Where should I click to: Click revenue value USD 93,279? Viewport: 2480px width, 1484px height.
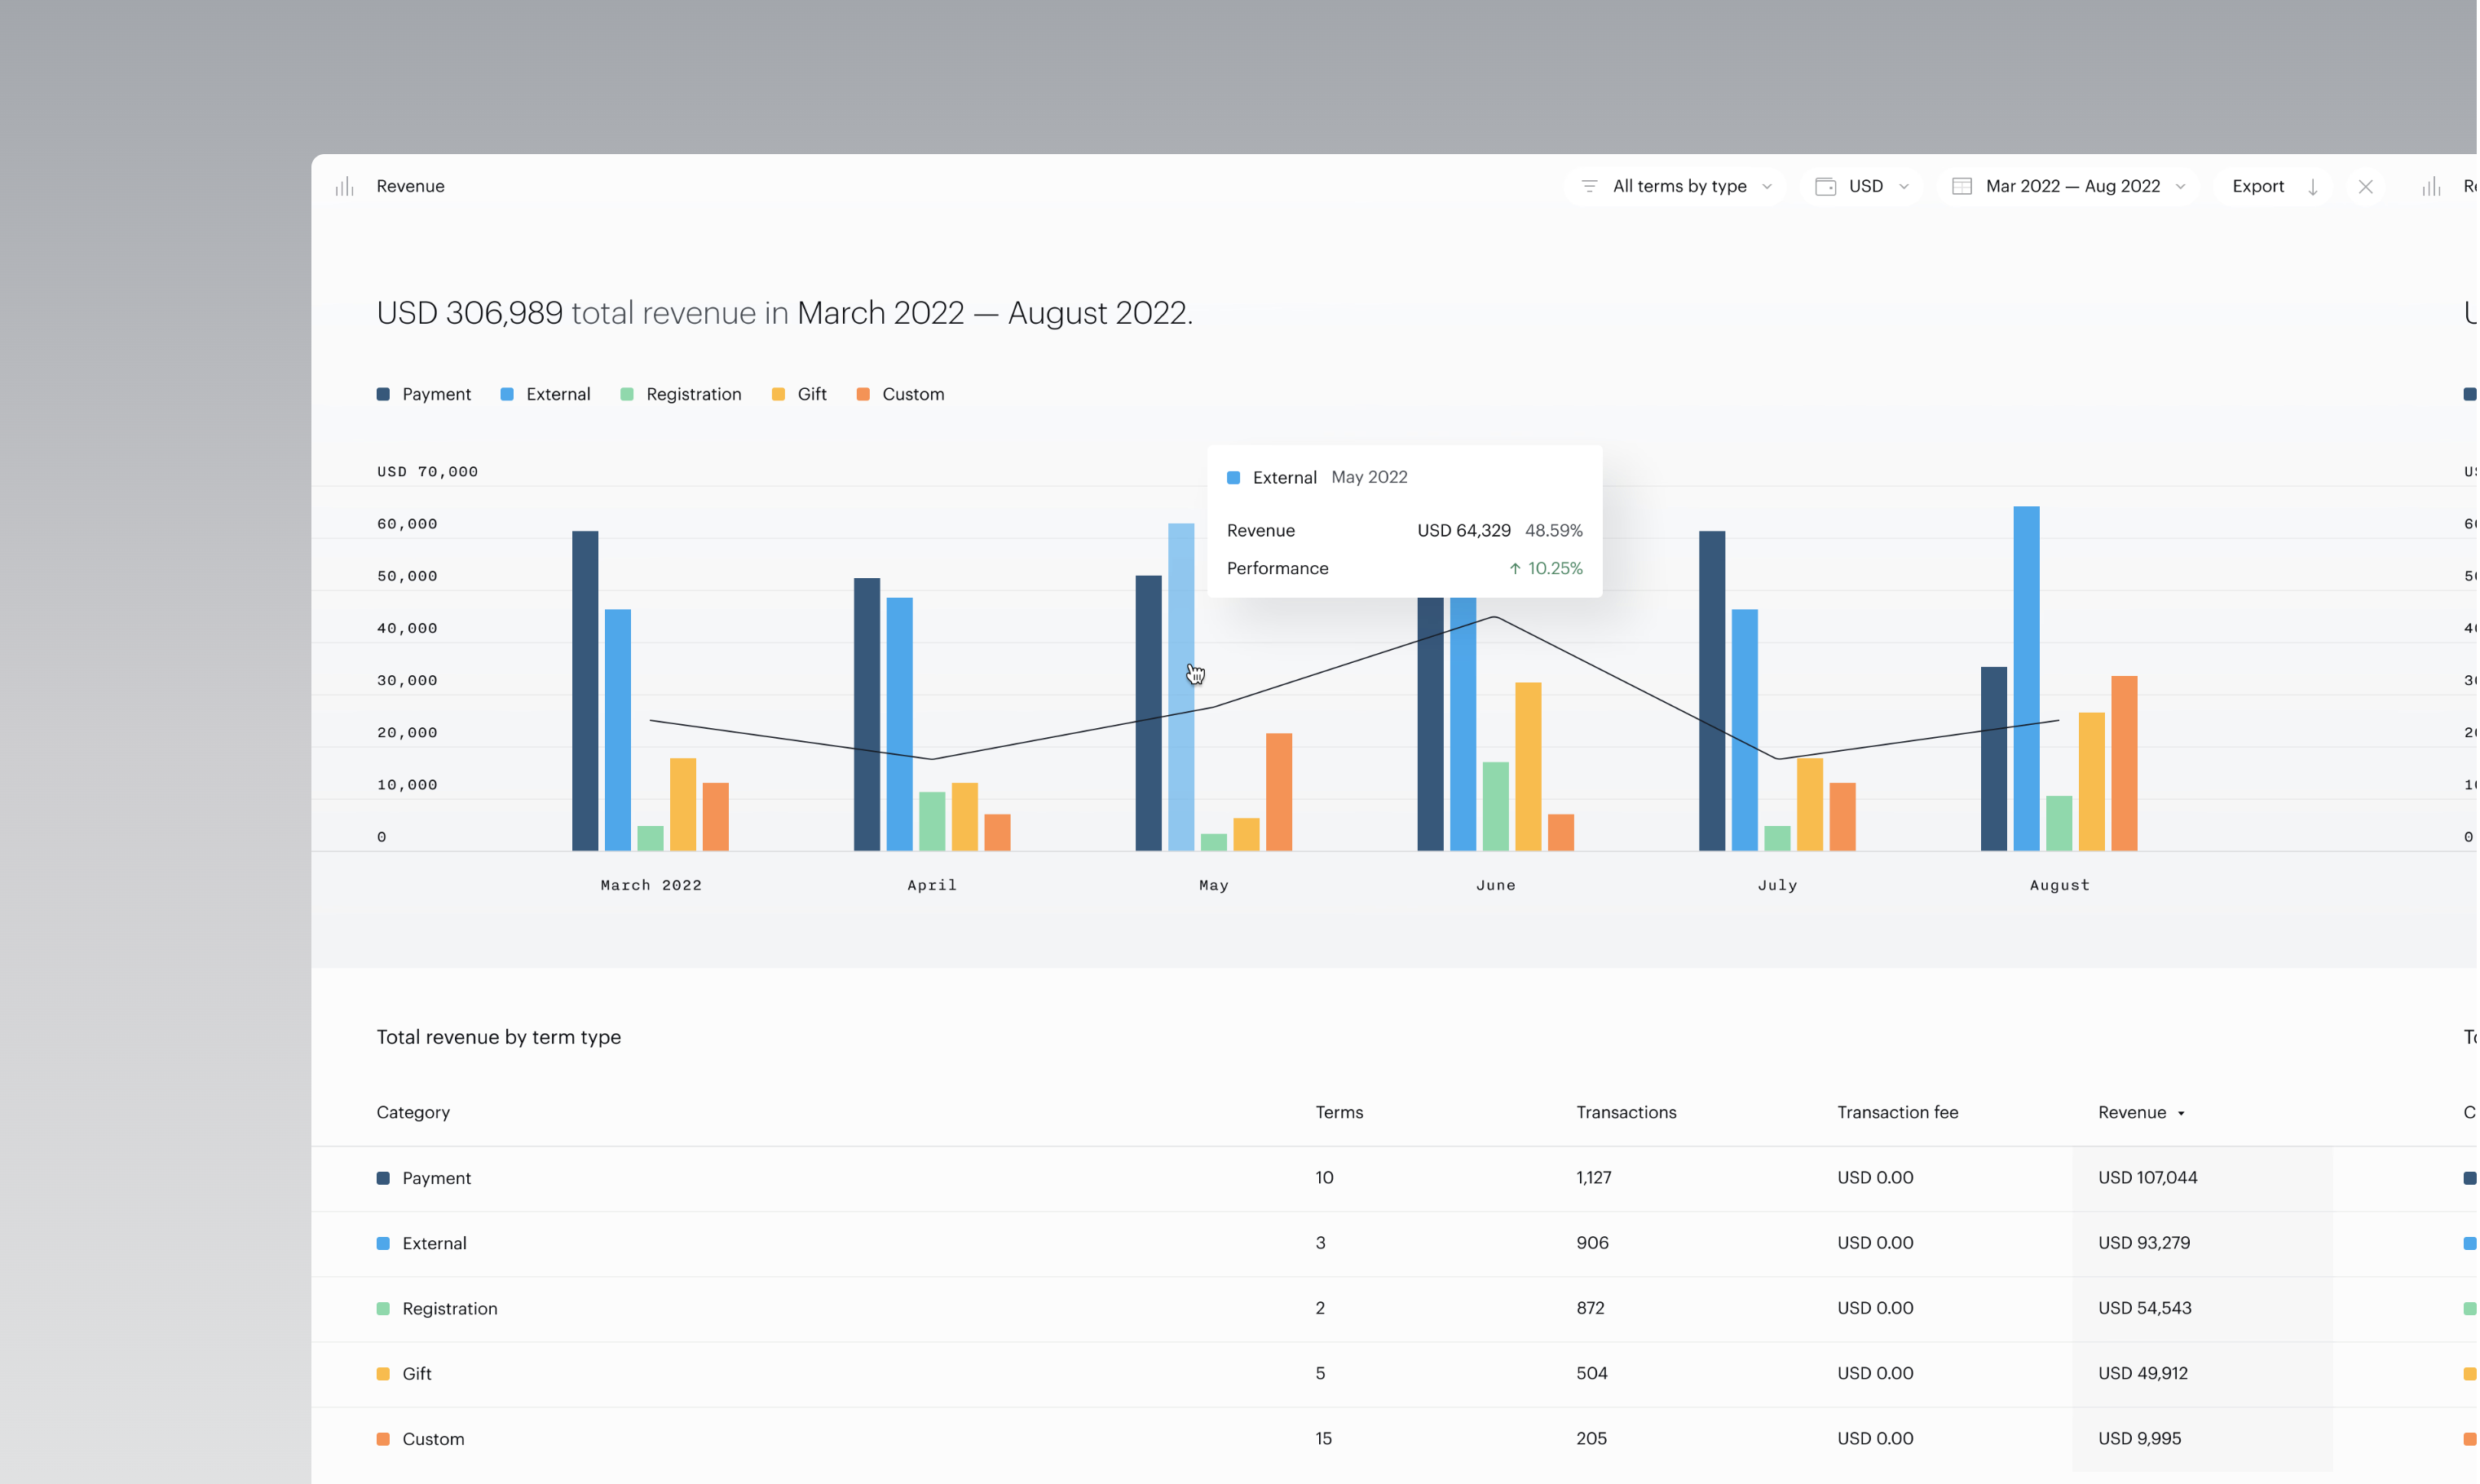pos(2146,1244)
